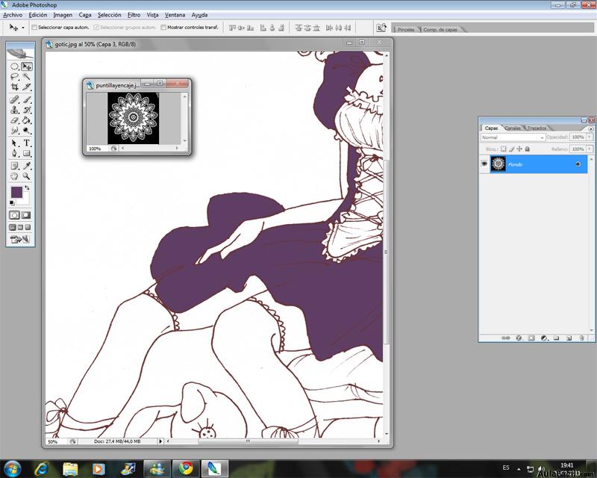
Task: Select the Eraser tool
Action: (x=14, y=120)
